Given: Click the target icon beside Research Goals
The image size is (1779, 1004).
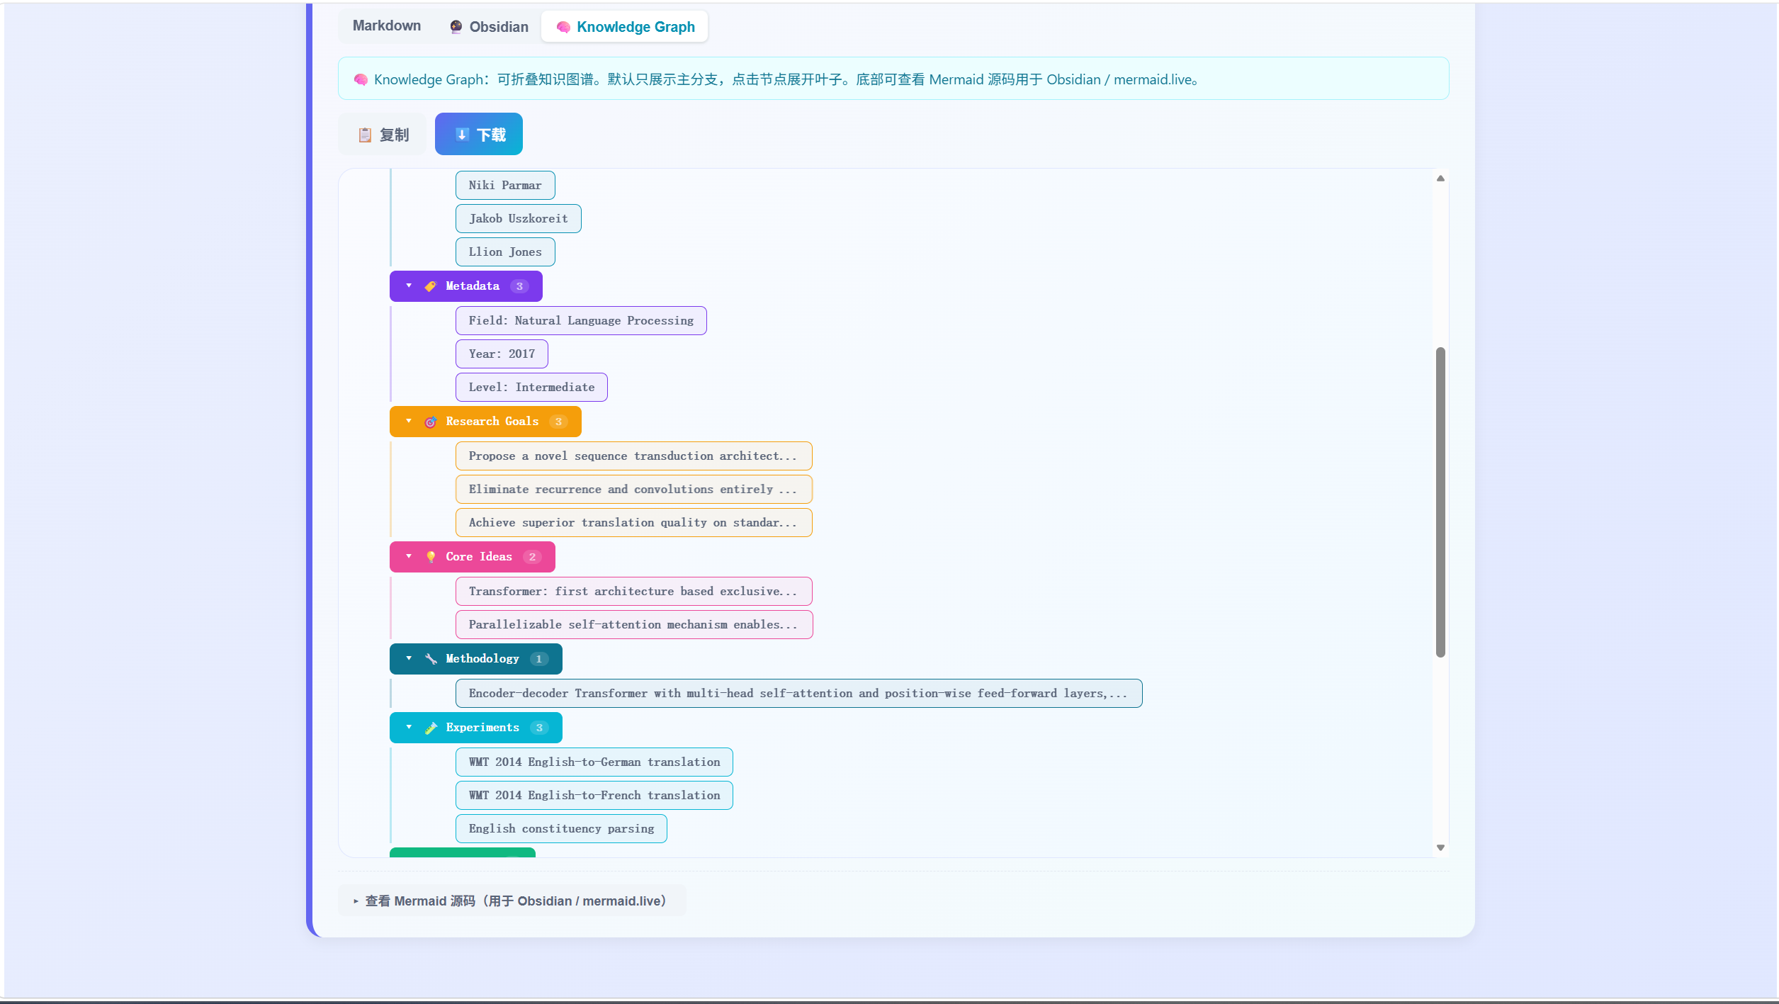Looking at the screenshot, I should coord(430,422).
